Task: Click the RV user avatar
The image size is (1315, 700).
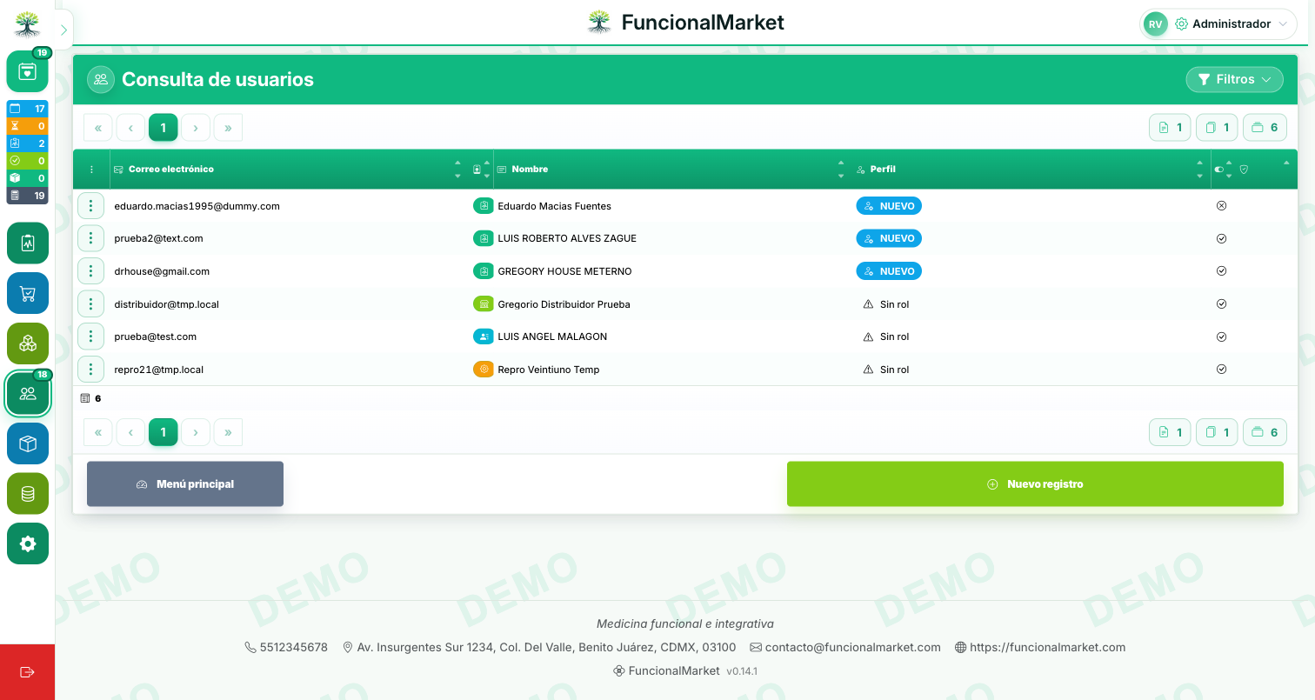Action: [1155, 24]
